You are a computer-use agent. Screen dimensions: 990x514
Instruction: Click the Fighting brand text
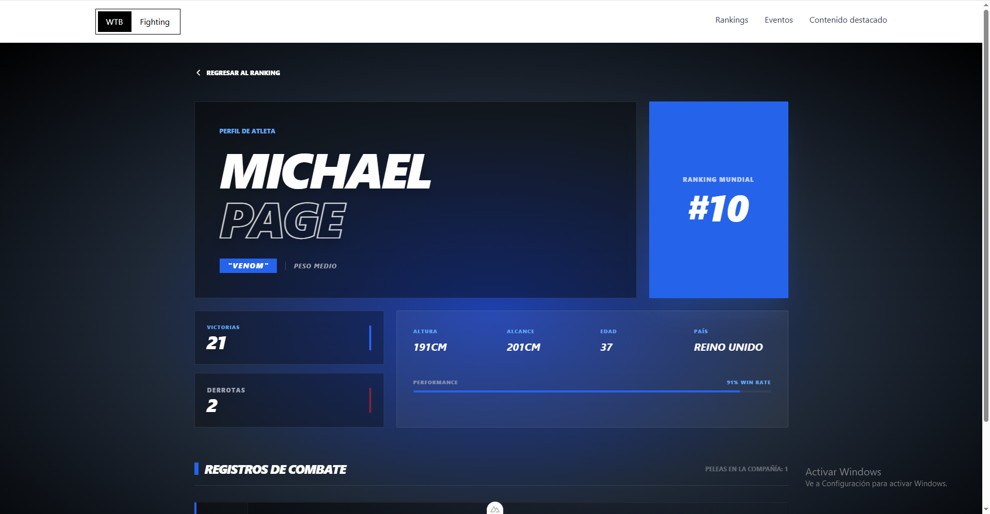(155, 22)
